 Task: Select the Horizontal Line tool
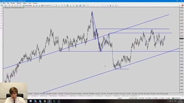[x=97, y=5]
